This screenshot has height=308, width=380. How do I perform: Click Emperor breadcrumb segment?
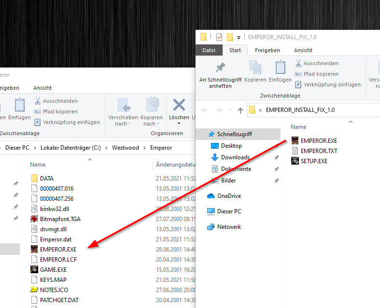[161, 148]
